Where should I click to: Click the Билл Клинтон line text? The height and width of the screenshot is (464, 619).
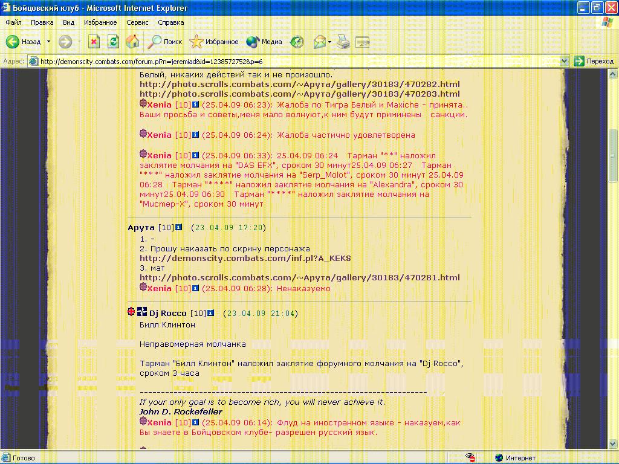(x=167, y=324)
